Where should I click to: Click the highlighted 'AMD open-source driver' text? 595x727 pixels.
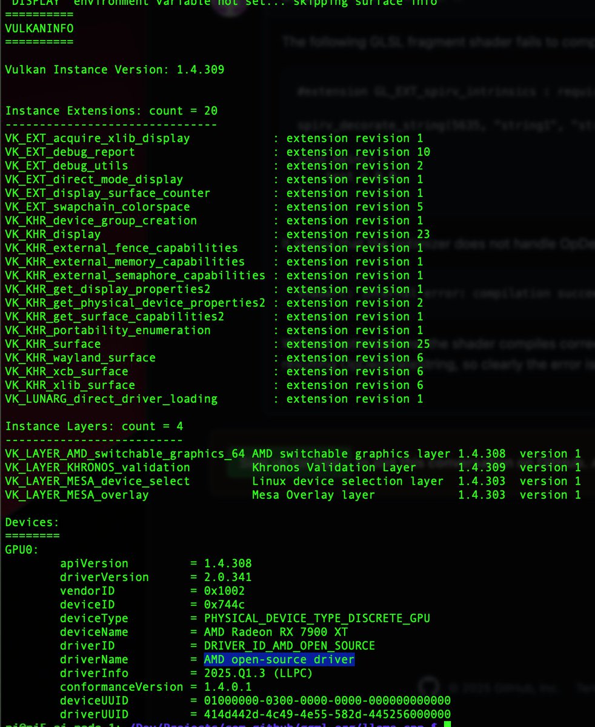[279, 659]
